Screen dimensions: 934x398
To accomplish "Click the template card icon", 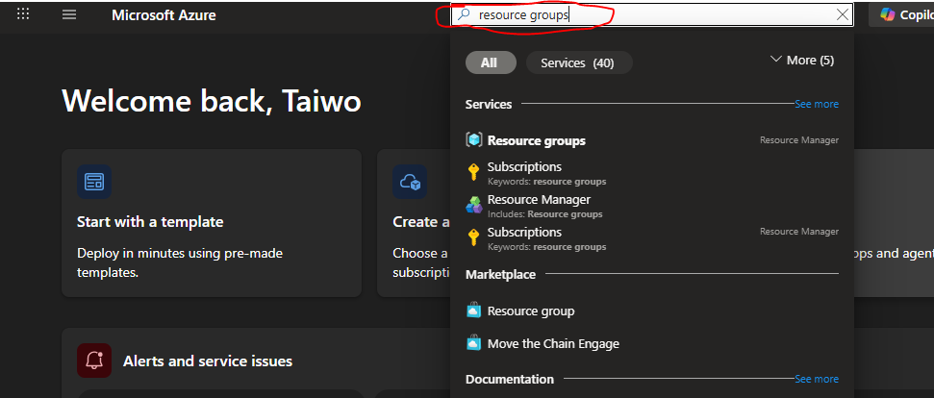I will coord(94,182).
